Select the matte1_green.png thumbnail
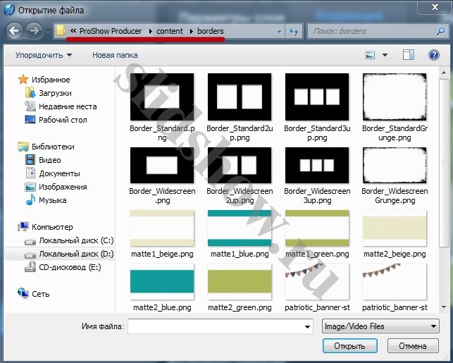 pyautogui.click(x=317, y=228)
